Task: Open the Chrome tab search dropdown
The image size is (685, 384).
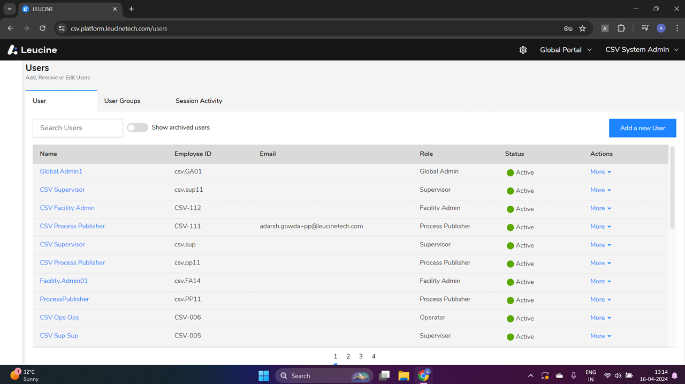Action: pos(10,9)
